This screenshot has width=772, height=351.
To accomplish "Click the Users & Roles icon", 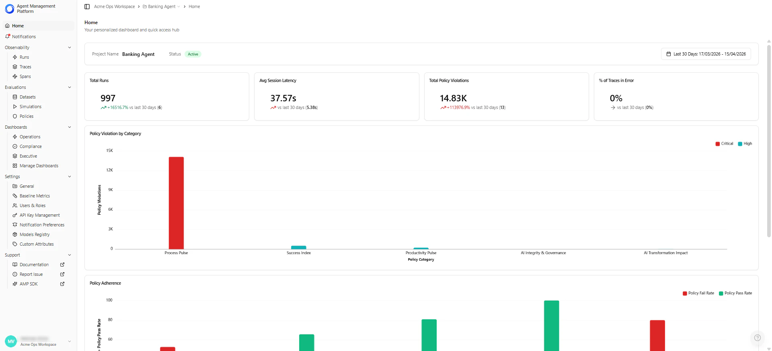I will point(15,205).
